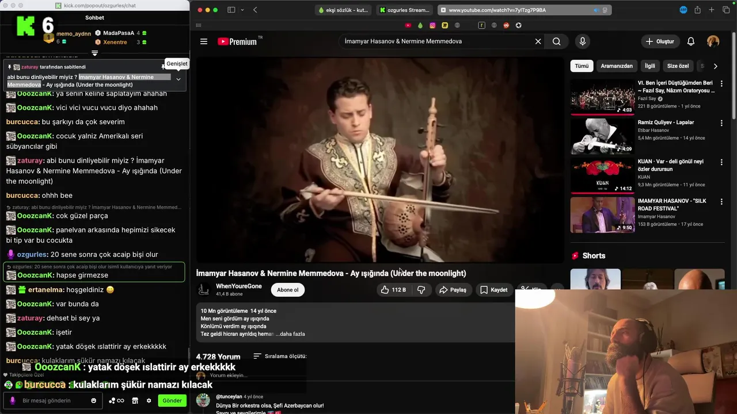Open KUAN Var deli gönül thumbnail
This screenshot has width=737, height=414.
(602, 175)
